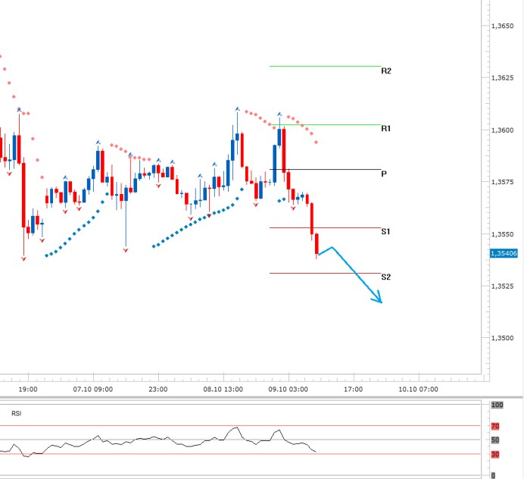Click the RSI 100 scale label
524x479 pixels.
[497, 405]
